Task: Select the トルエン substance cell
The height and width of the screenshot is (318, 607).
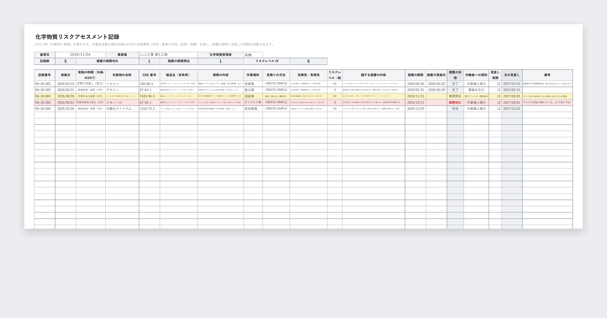Action: (122, 84)
